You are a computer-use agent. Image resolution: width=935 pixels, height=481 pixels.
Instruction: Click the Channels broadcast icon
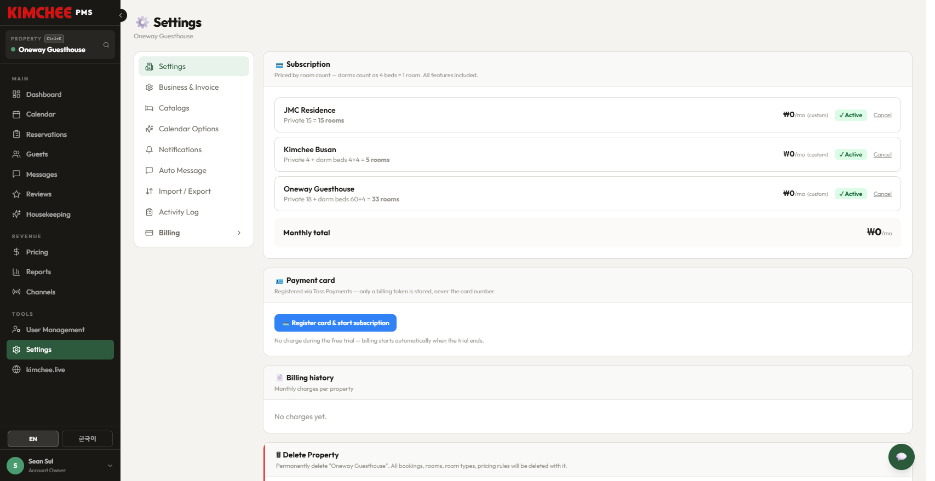point(16,292)
